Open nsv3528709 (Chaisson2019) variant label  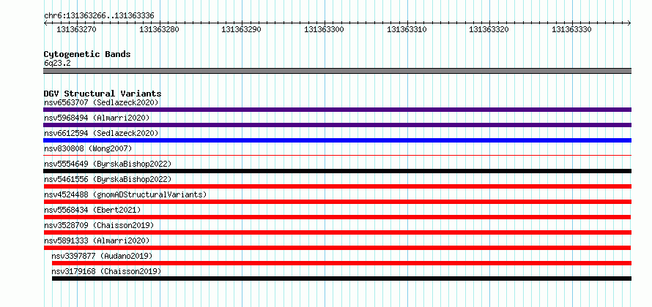coord(99,225)
